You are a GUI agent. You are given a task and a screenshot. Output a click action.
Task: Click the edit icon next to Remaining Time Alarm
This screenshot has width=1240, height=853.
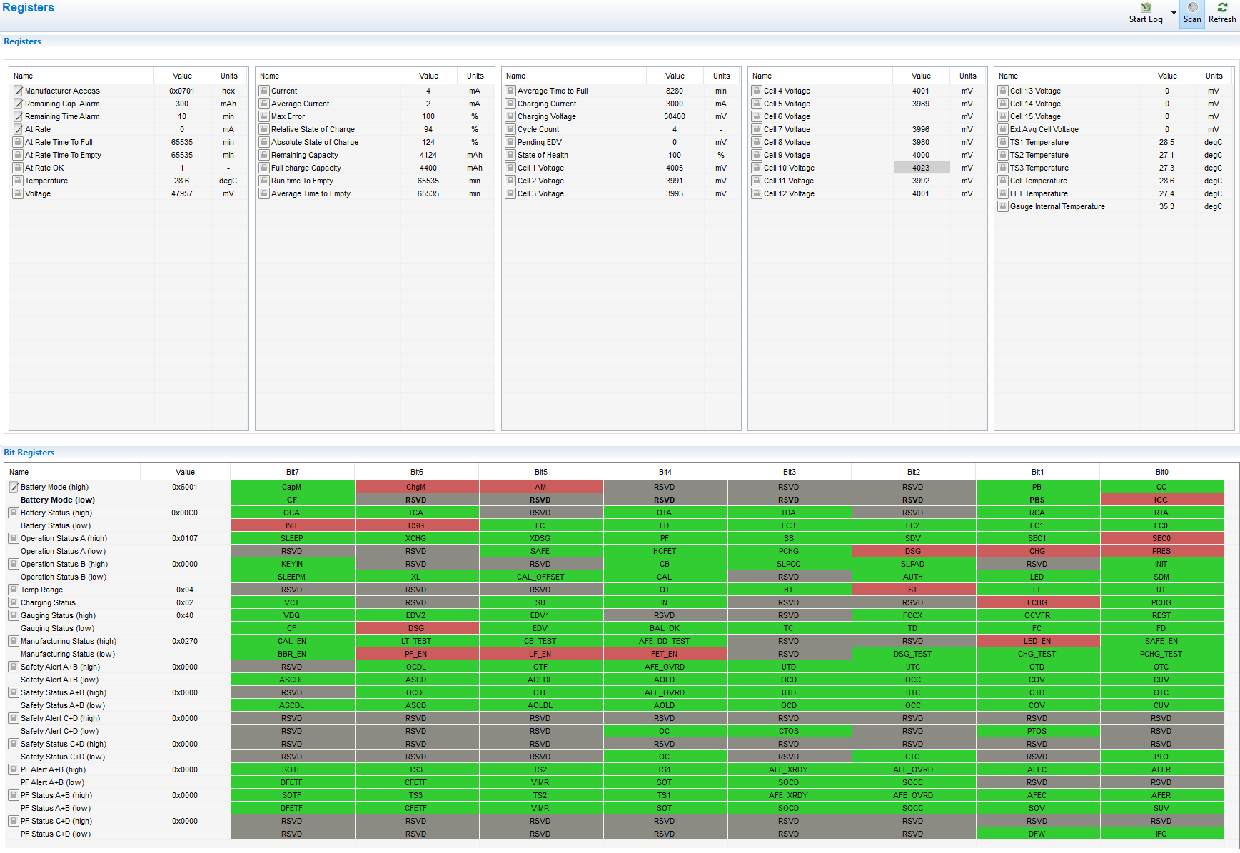click(19, 116)
